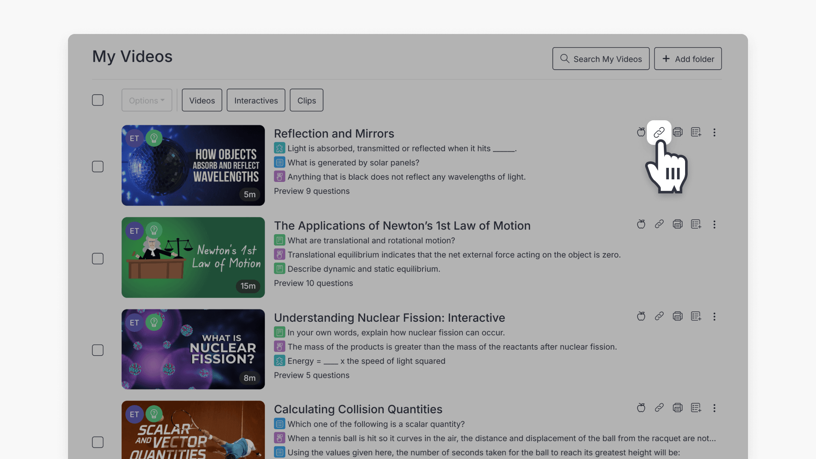Open the Nuclear Fission video thumbnail
This screenshot has height=459, width=816.
(193, 349)
